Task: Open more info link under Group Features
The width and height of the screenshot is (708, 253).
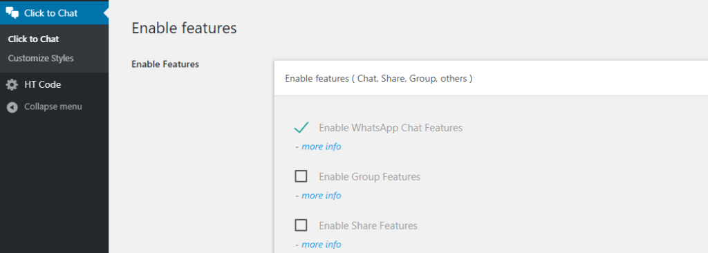Action: click(321, 195)
